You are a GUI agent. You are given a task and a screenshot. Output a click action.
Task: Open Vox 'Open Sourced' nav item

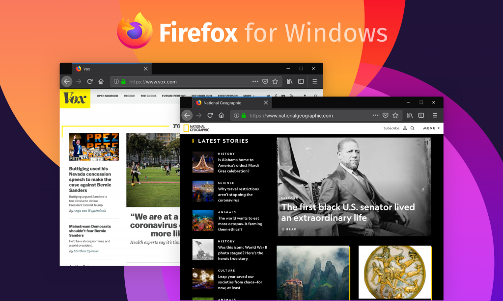pos(108,96)
